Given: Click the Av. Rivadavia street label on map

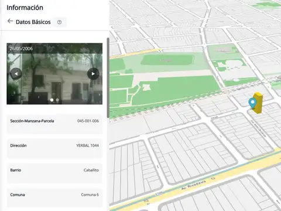Looking at the screenshot, I should 193,185.
